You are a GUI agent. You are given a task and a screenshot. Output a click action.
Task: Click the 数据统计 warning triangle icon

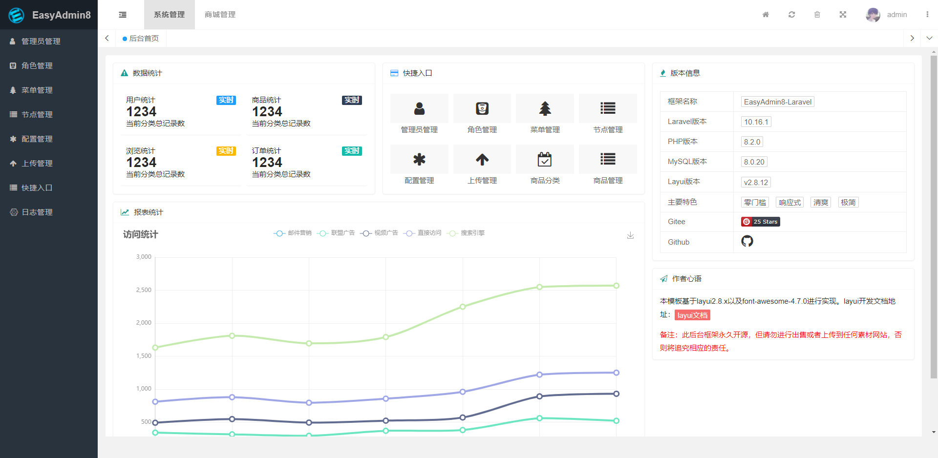124,73
